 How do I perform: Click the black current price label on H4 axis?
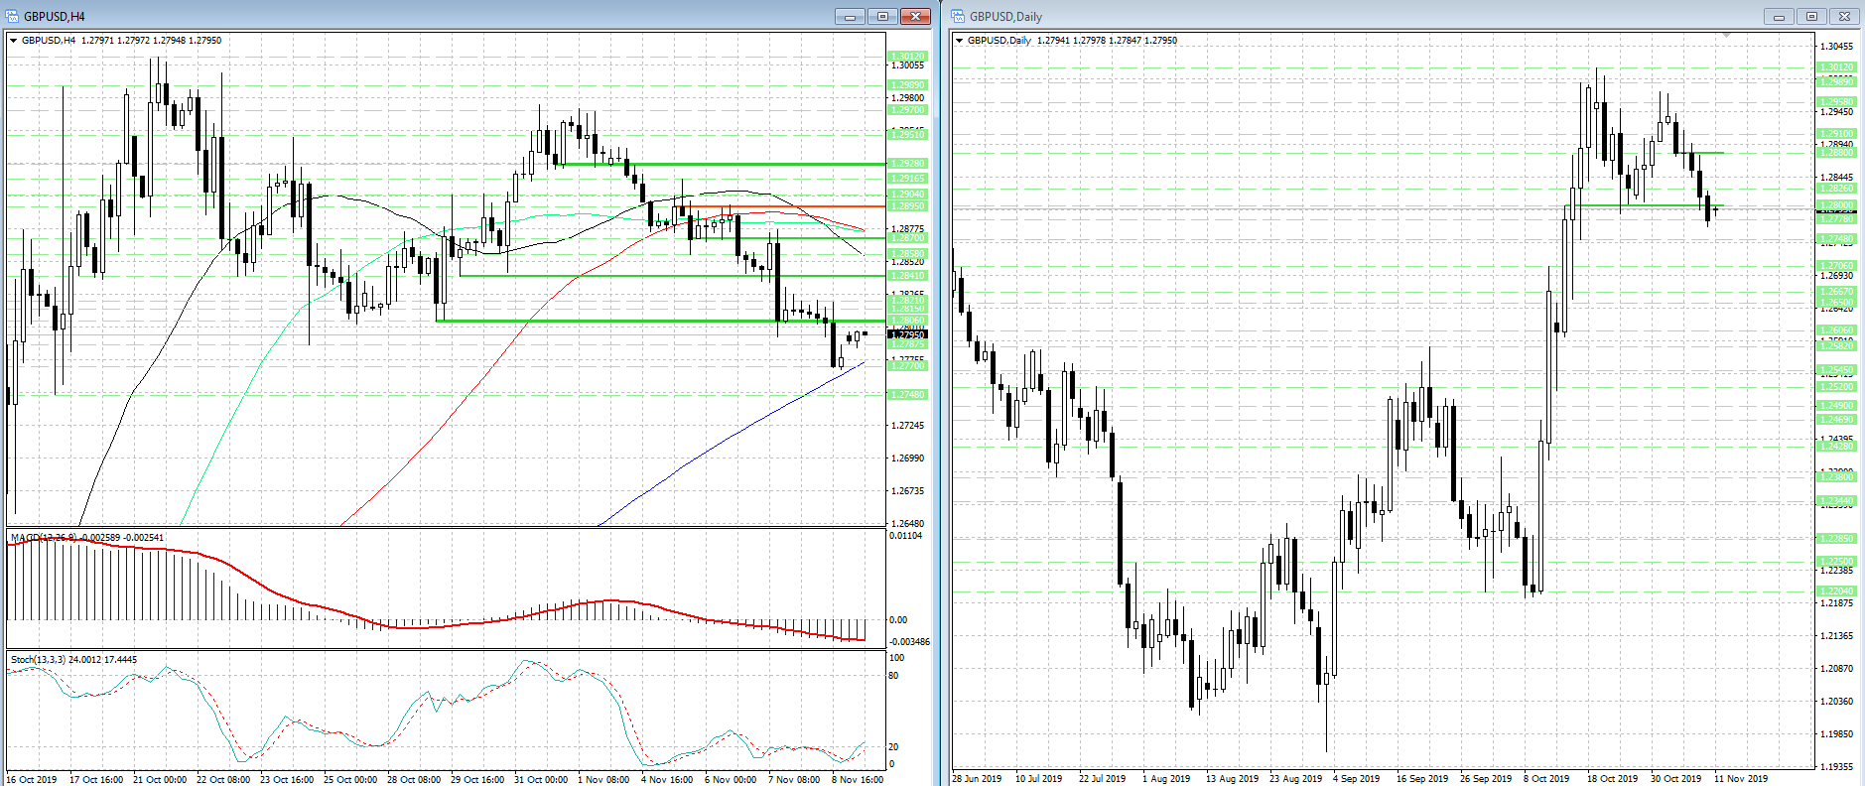point(905,335)
